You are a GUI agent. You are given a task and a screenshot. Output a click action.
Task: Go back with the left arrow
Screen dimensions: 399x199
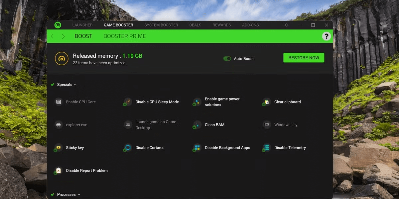52,36
